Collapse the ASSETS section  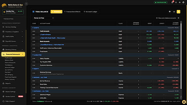tap(33, 28)
